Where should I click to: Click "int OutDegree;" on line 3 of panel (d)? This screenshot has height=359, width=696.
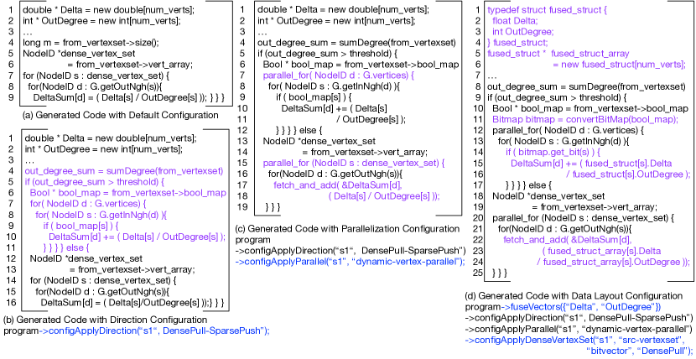523,32
